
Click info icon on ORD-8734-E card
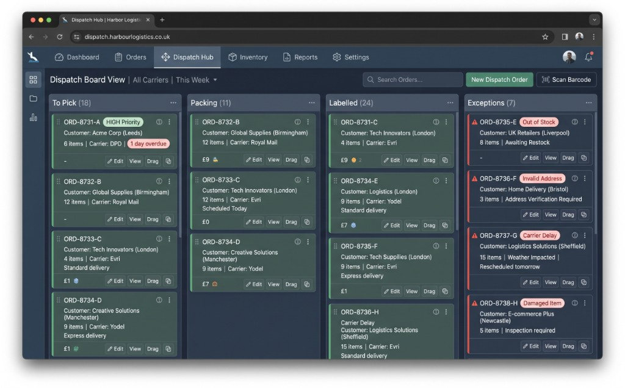[x=436, y=181]
